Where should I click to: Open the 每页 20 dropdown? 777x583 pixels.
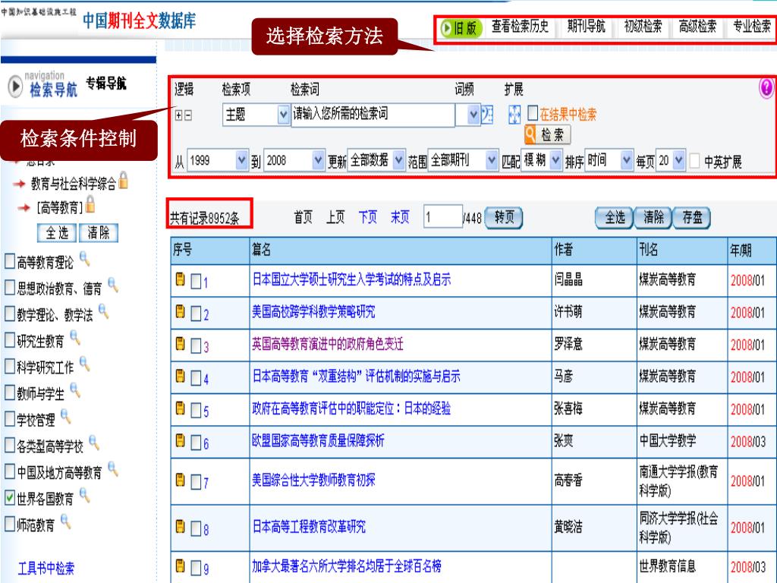pos(679,160)
